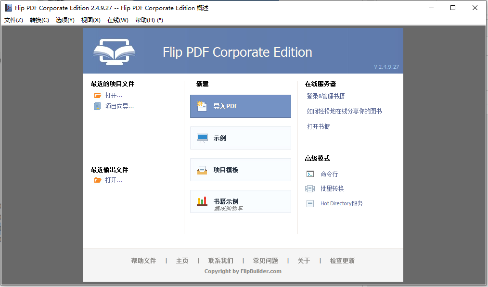Go to 主页 footer link

pyautogui.click(x=182, y=261)
